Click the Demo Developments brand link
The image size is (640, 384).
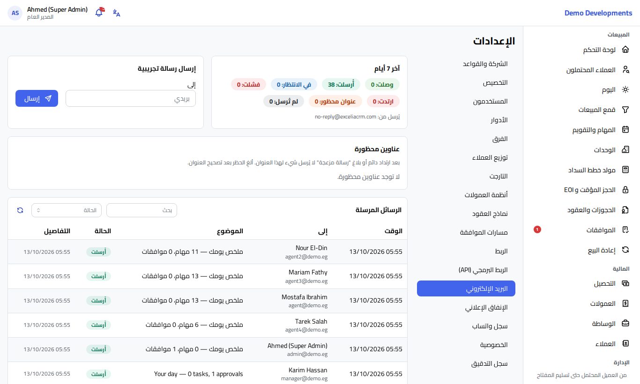pos(598,13)
